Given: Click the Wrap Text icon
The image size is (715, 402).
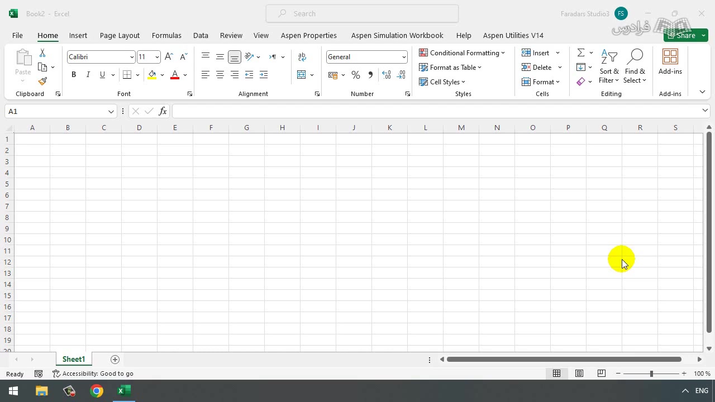Looking at the screenshot, I should tap(302, 57).
